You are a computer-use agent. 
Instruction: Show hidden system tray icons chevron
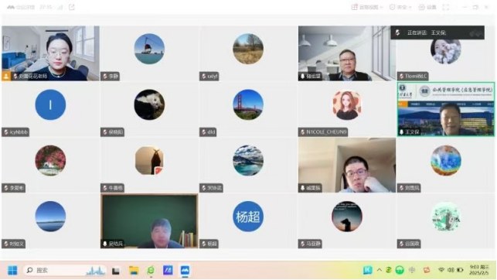pos(379,270)
